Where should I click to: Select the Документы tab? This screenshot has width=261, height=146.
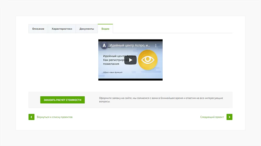[87, 29]
